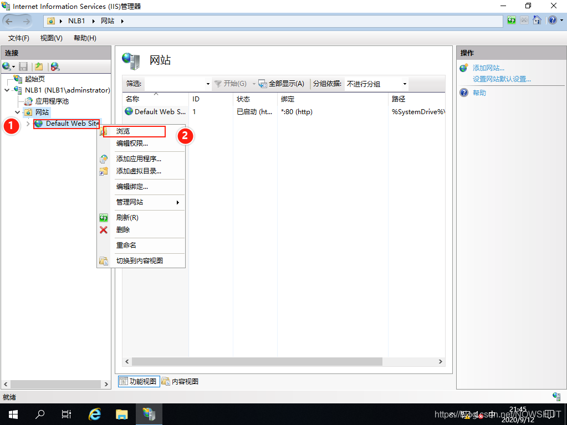
Task: Switch to the 内容视图 tab
Action: [184, 381]
